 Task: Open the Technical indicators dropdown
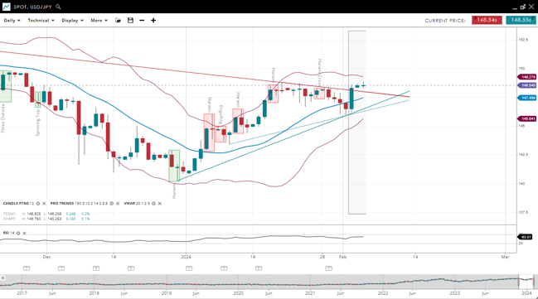coord(41,21)
